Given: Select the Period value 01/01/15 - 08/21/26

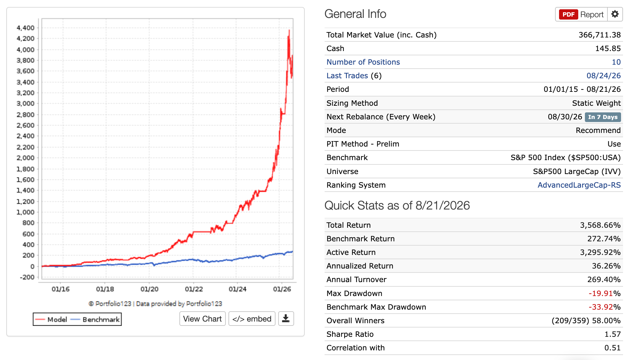Looking at the screenshot, I should coord(582,89).
